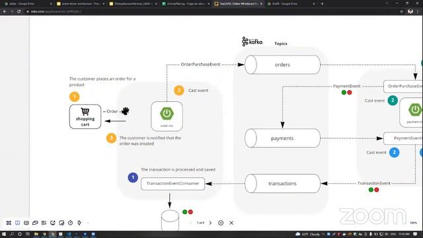Screen dimensions: 423x238
Task: Open the Windows notification center
Action: (415, 234)
